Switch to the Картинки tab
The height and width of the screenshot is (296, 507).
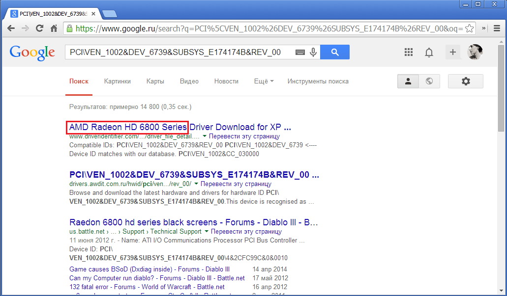118,81
